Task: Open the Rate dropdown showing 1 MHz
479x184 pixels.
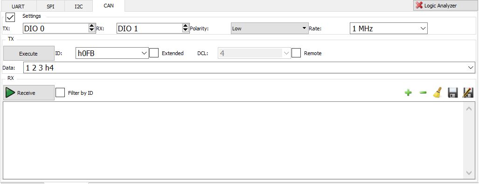Action: pos(388,28)
